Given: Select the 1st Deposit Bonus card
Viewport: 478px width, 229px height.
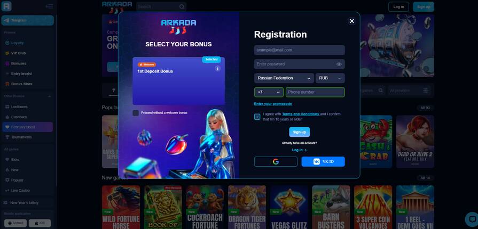Looking at the screenshot, I should coord(178,81).
